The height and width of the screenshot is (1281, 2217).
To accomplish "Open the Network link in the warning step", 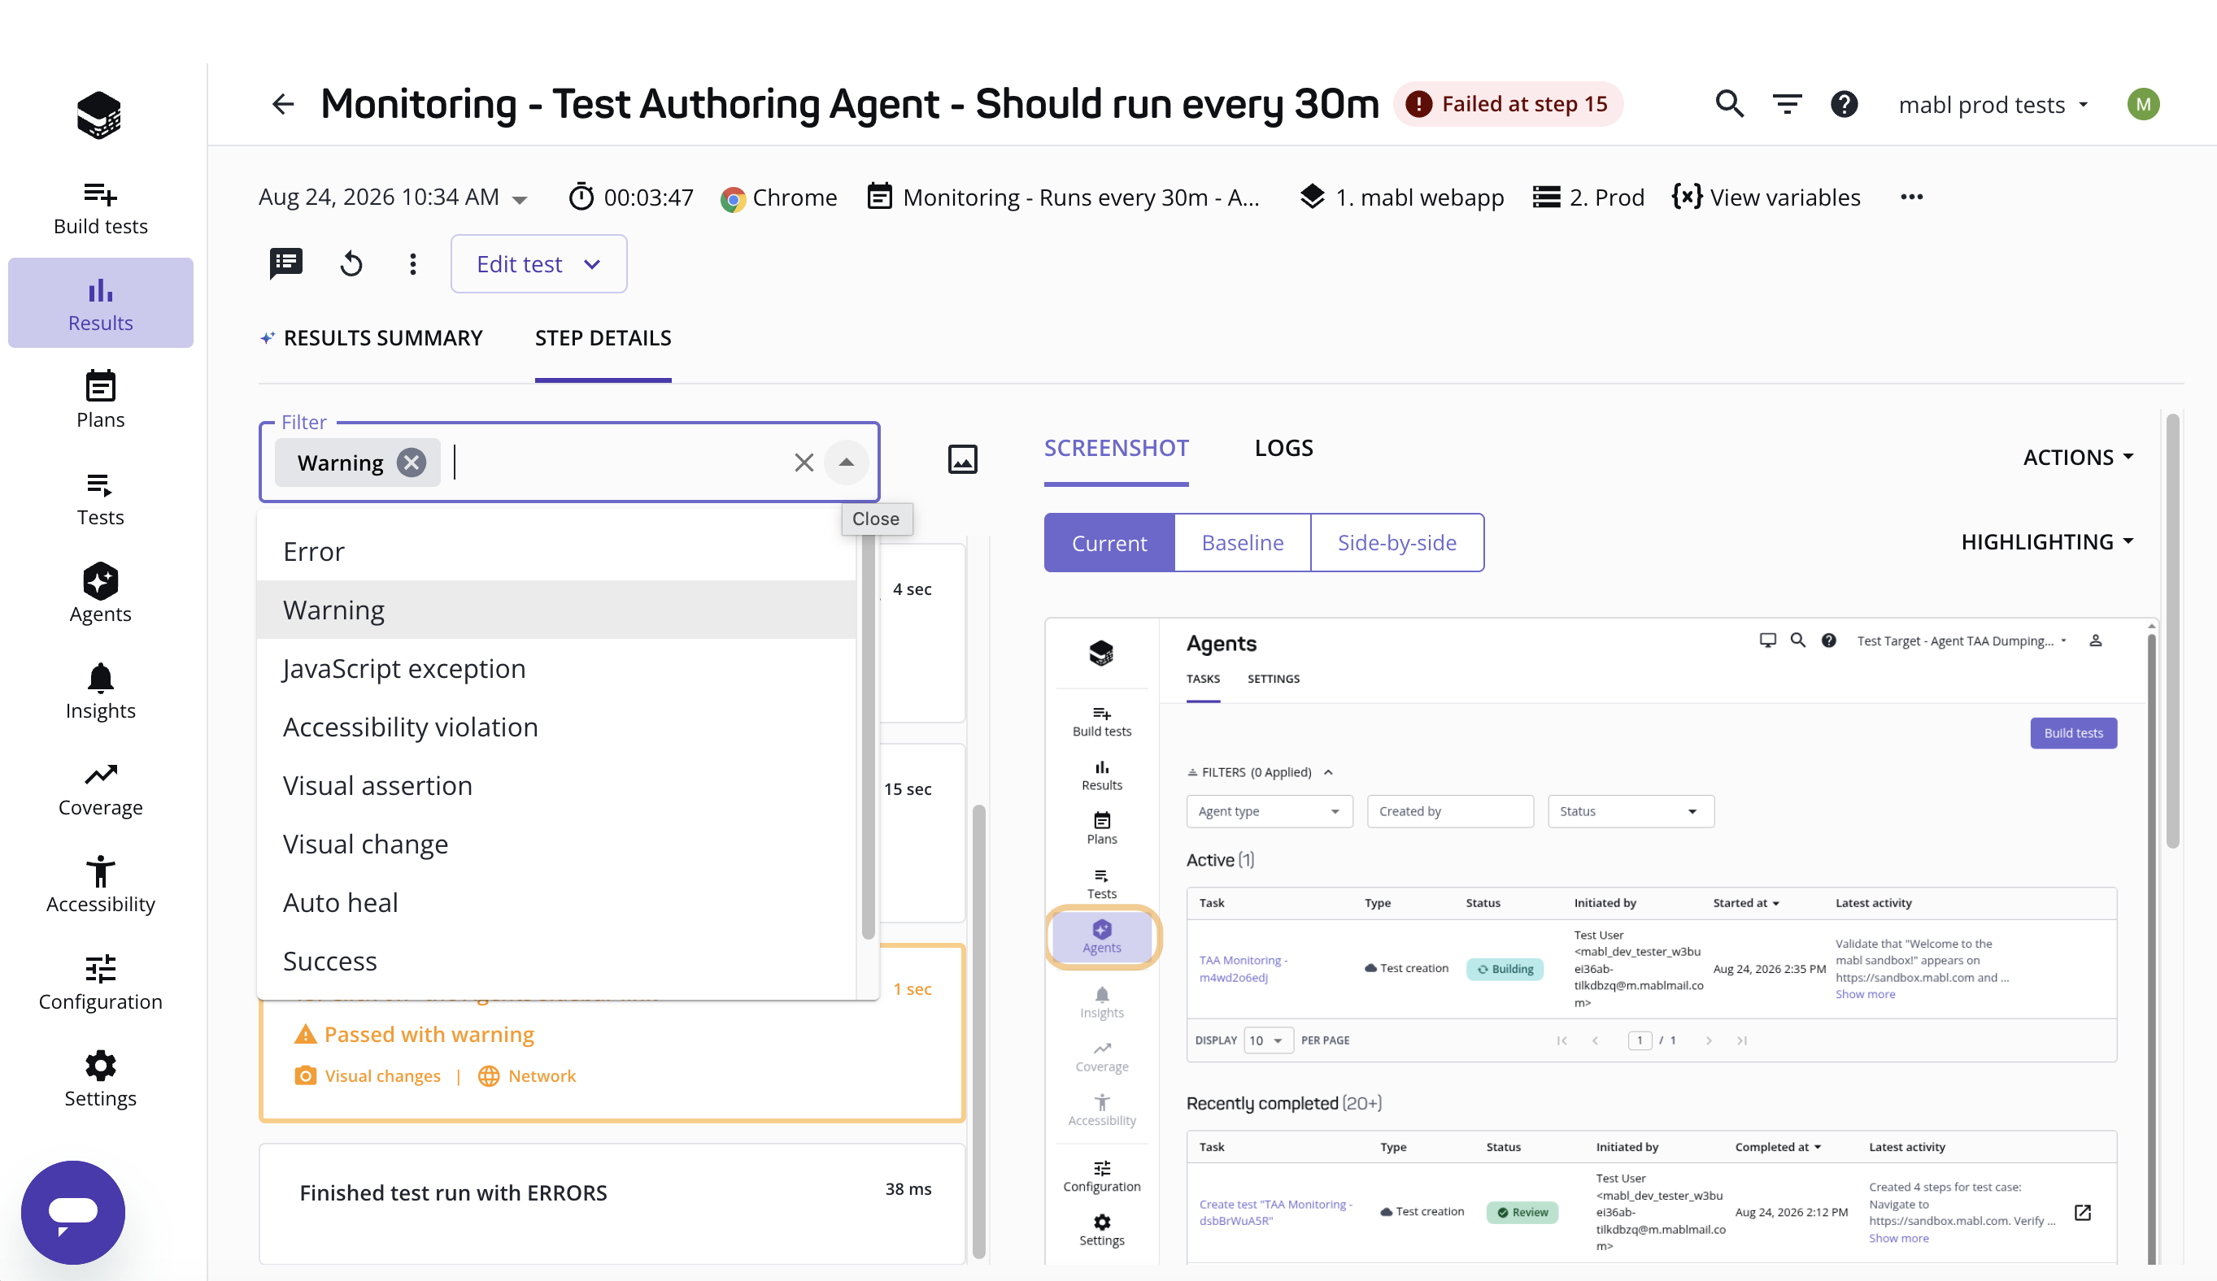I will tap(527, 1075).
